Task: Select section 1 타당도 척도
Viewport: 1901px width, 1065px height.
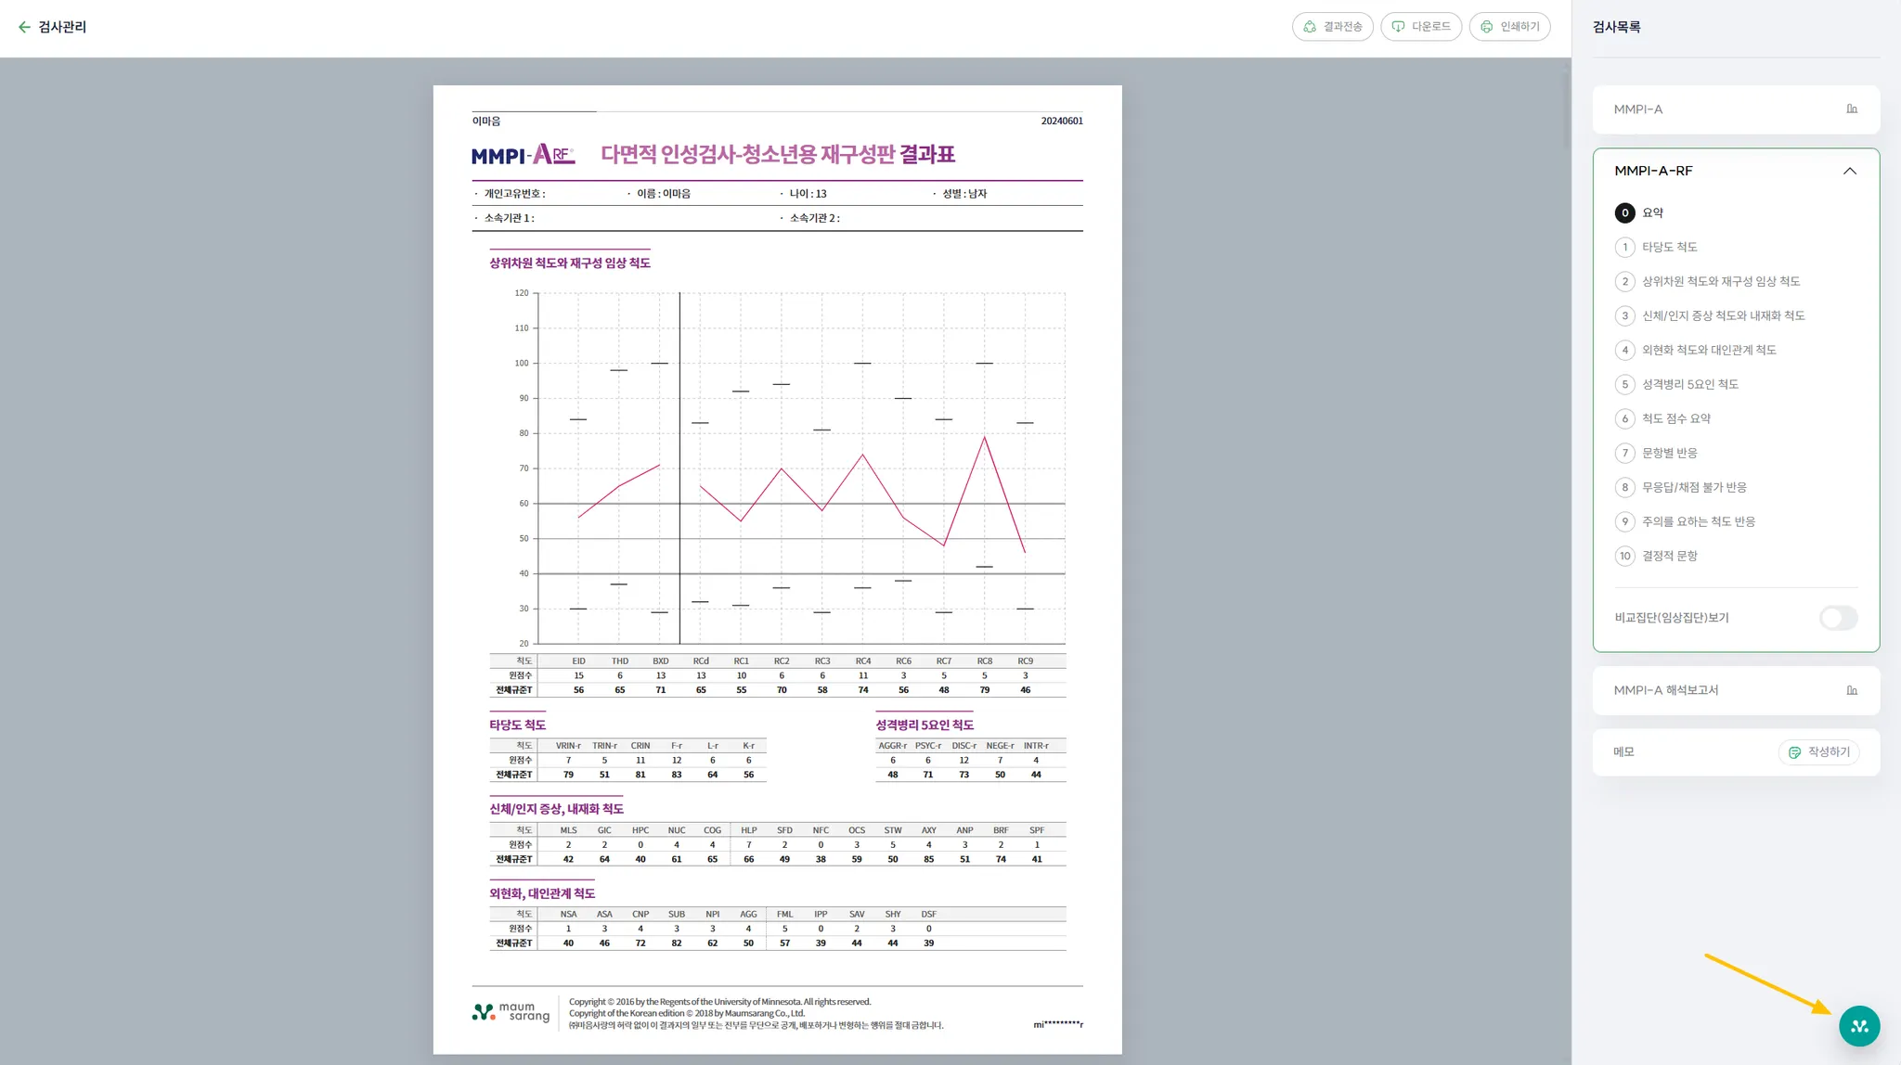Action: 1669,247
